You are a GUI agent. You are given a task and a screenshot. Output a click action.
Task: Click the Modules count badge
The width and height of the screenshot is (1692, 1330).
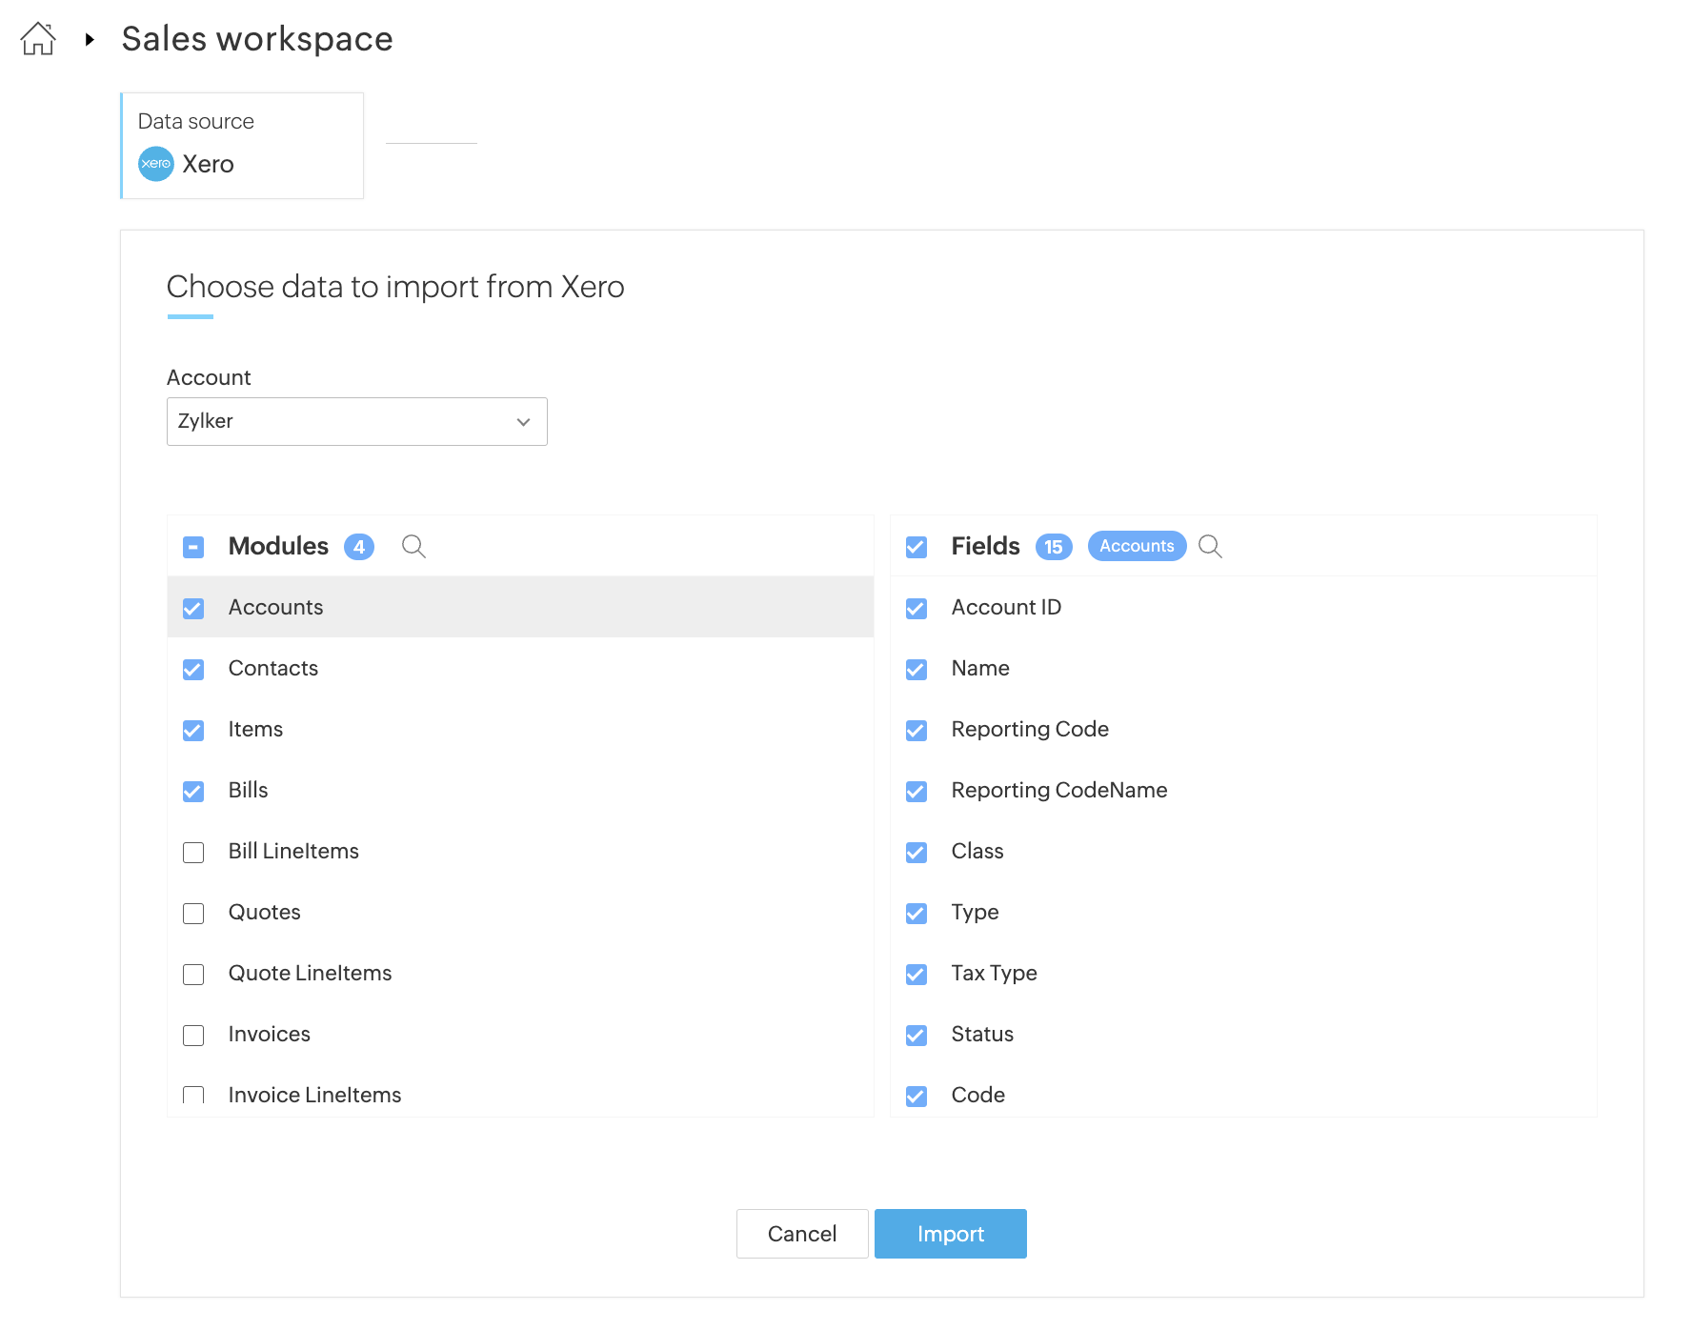(359, 547)
